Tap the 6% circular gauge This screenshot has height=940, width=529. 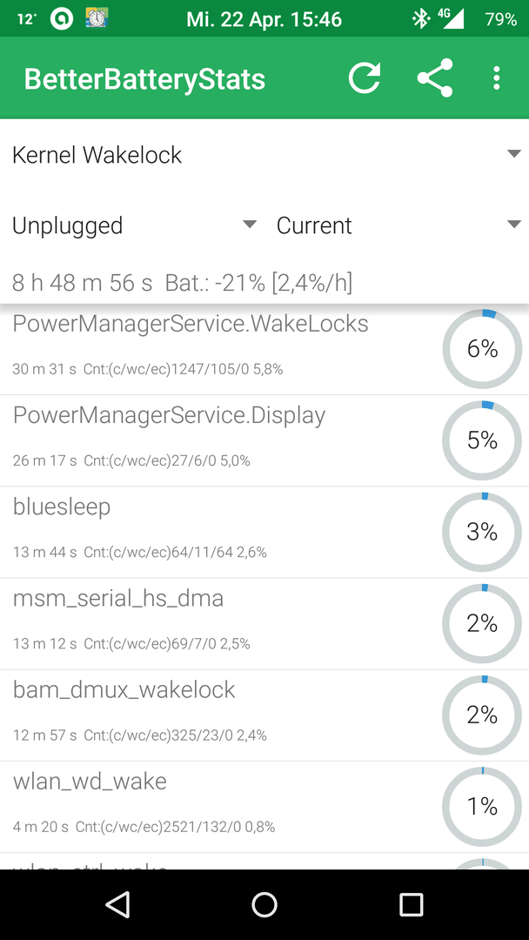(x=482, y=349)
